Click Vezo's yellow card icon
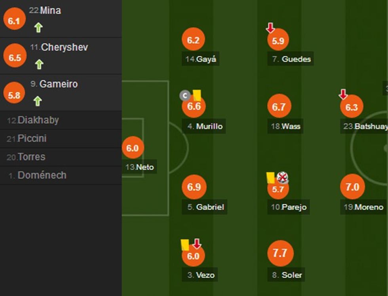The image size is (388, 296). click(185, 245)
